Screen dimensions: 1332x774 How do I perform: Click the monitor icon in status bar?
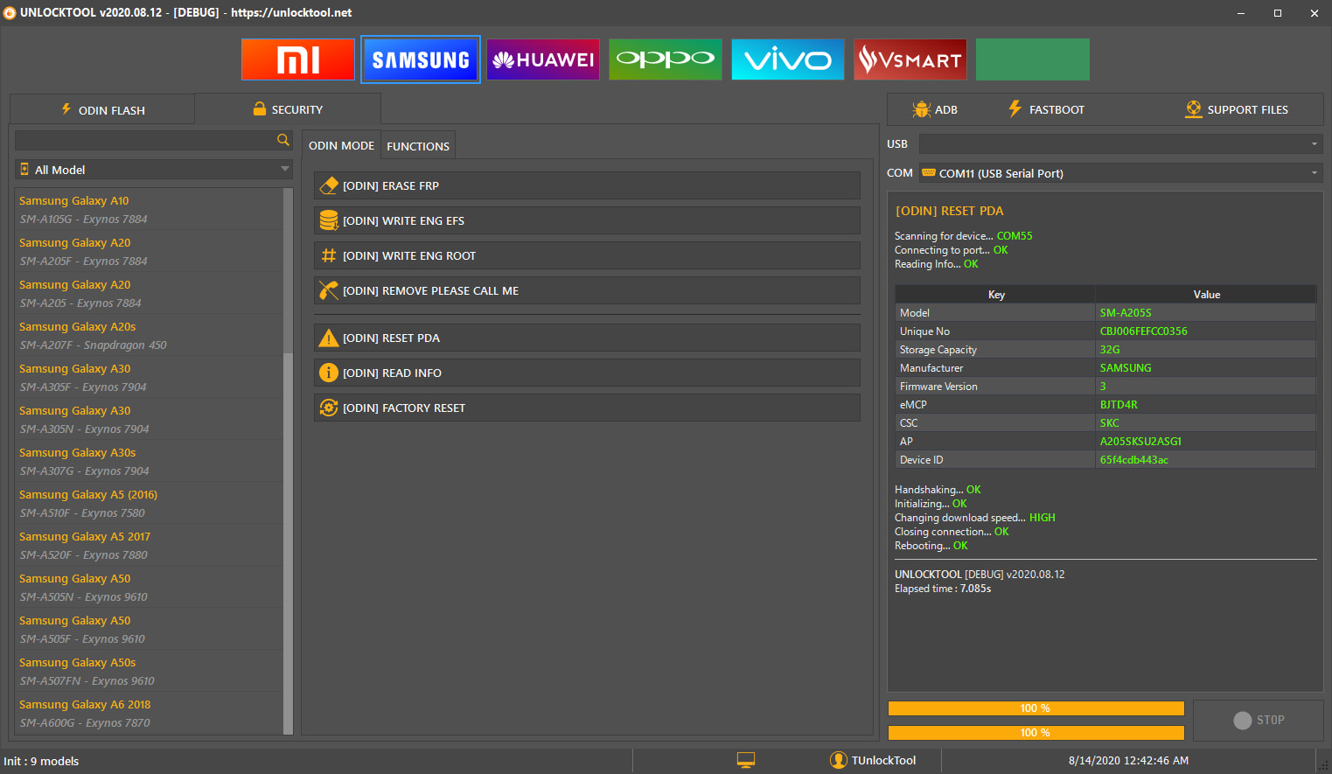coord(746,760)
